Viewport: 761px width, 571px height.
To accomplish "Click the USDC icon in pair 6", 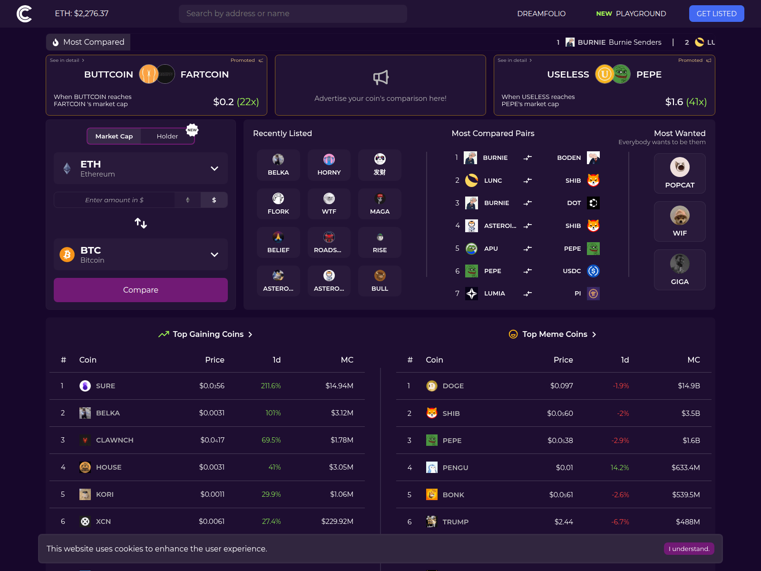I will coord(593,271).
